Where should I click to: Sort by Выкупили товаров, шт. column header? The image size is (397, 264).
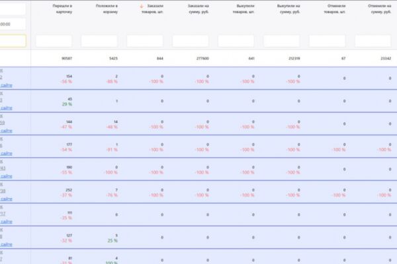[x=243, y=9]
